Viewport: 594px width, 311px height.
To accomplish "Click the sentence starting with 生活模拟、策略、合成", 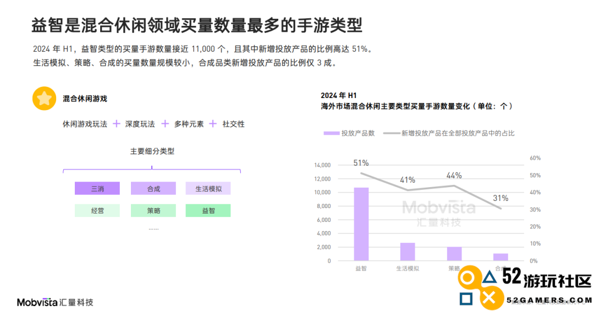I will [185, 63].
